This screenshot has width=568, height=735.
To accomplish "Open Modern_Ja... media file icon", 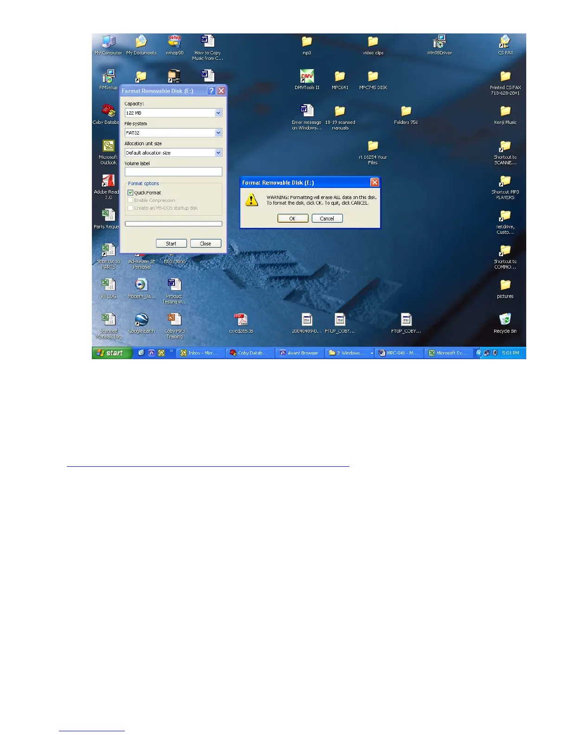I will click(x=141, y=289).
